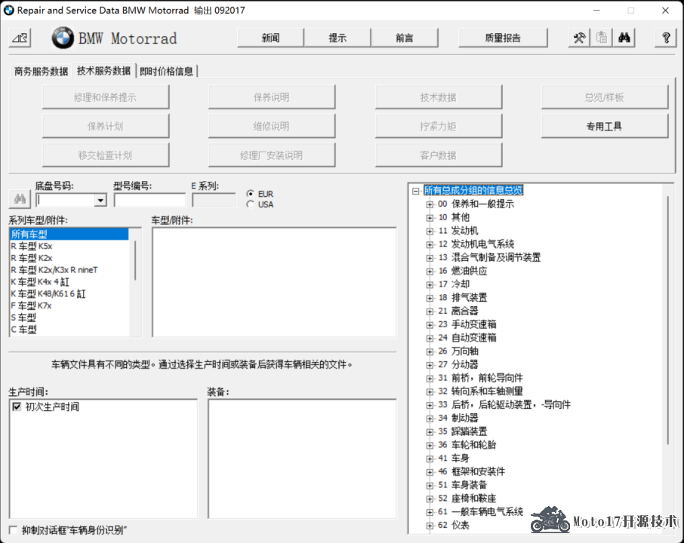This screenshot has height=543, width=684.
Task: Click into the 型号编号 input field
Action: click(x=149, y=200)
